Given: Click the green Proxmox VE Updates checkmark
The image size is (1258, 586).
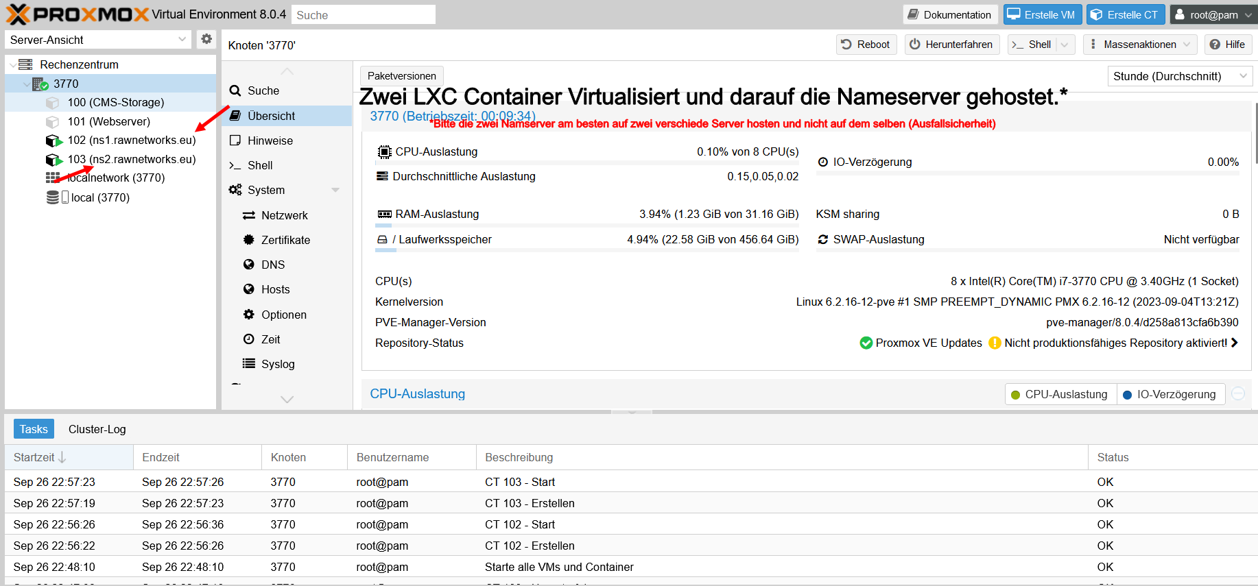Looking at the screenshot, I should [866, 343].
